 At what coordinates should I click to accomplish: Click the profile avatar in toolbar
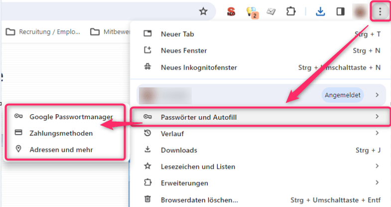360,11
